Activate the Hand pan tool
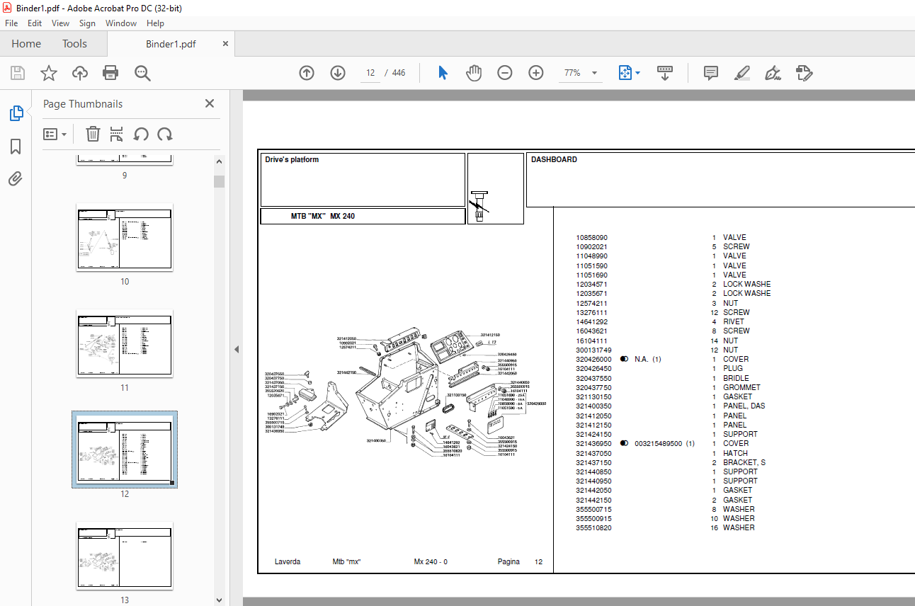 pos(474,73)
